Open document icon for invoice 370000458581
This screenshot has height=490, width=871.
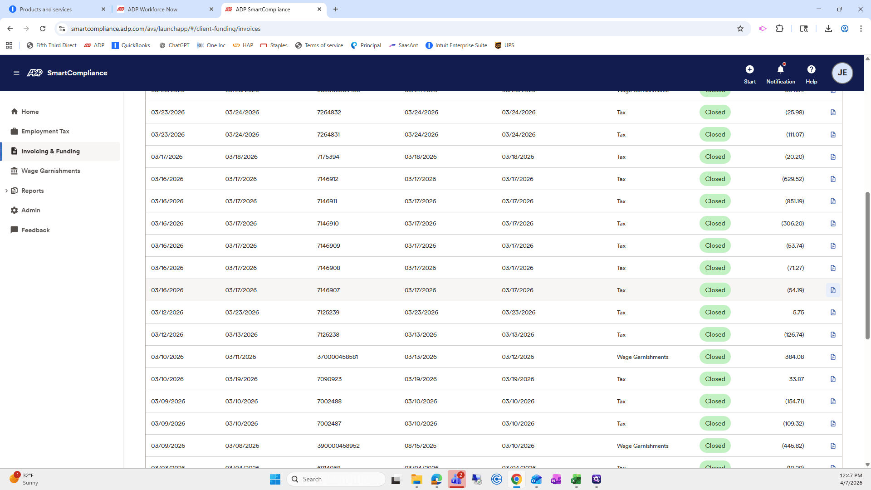tap(833, 357)
